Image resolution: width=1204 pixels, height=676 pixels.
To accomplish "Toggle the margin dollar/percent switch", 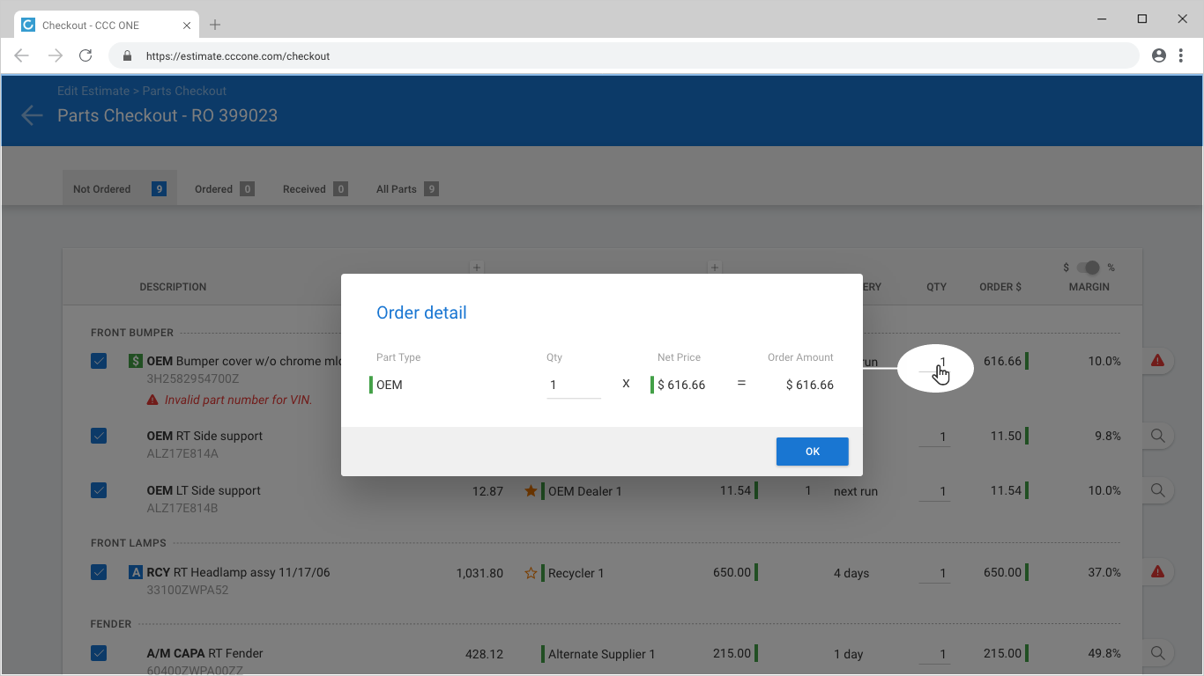I will tap(1089, 268).
